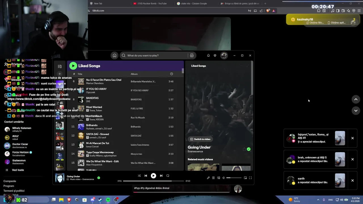Open Spotify notifications bell
Screen dimensions: 363x204
point(208,56)
